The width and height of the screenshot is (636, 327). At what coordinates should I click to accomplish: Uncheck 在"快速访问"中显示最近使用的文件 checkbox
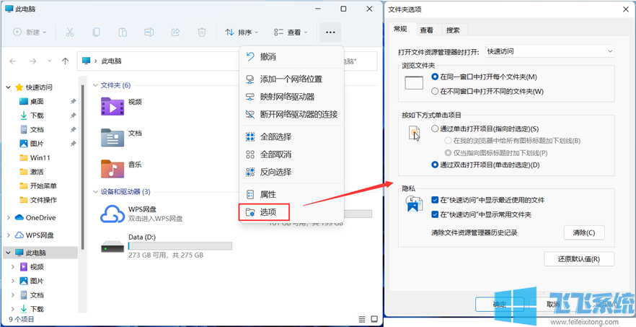pos(434,200)
